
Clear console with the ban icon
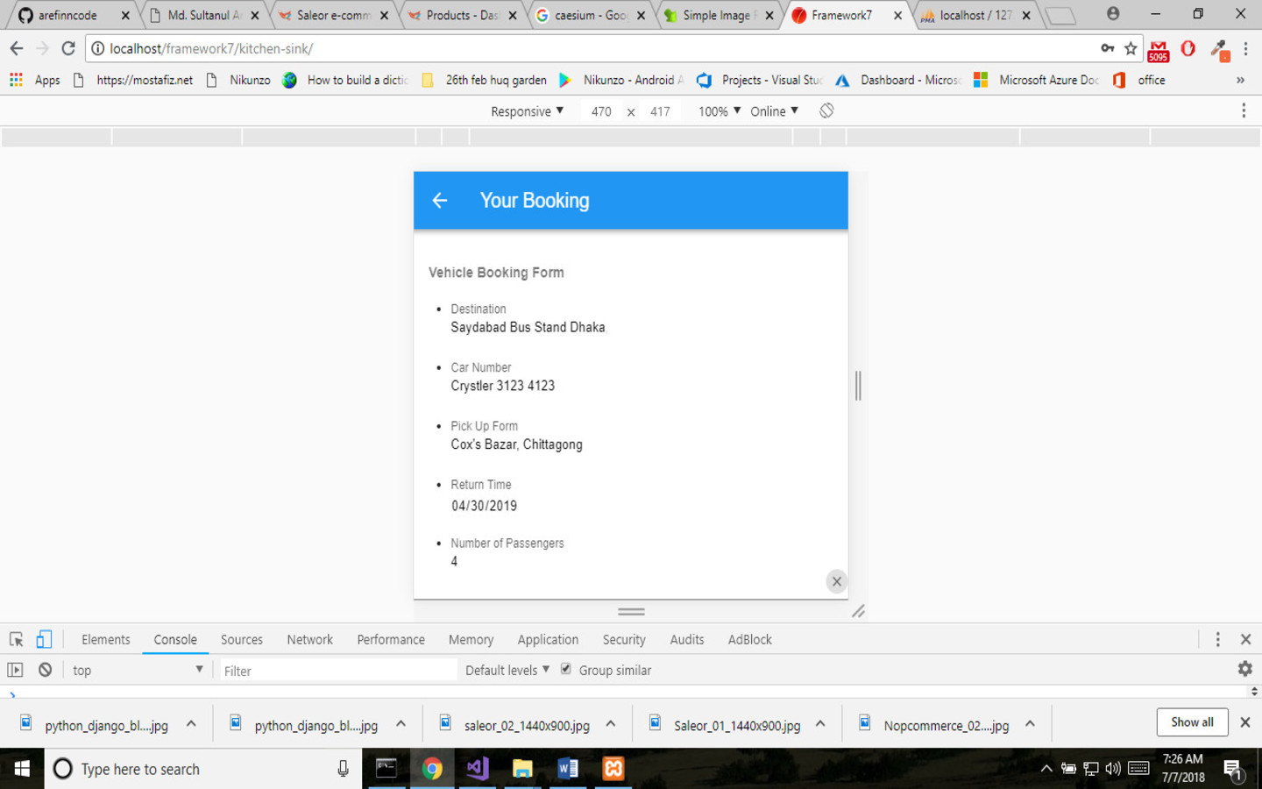coord(45,670)
